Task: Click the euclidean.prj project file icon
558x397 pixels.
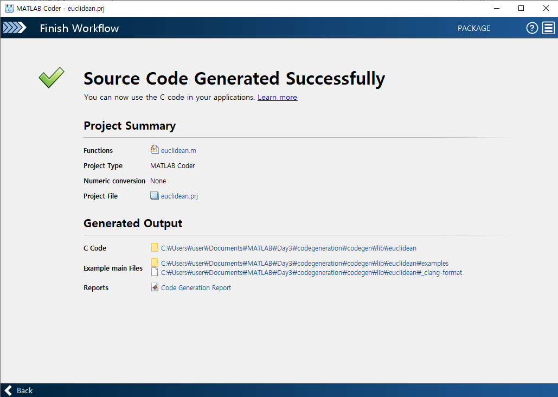Action: tap(155, 195)
